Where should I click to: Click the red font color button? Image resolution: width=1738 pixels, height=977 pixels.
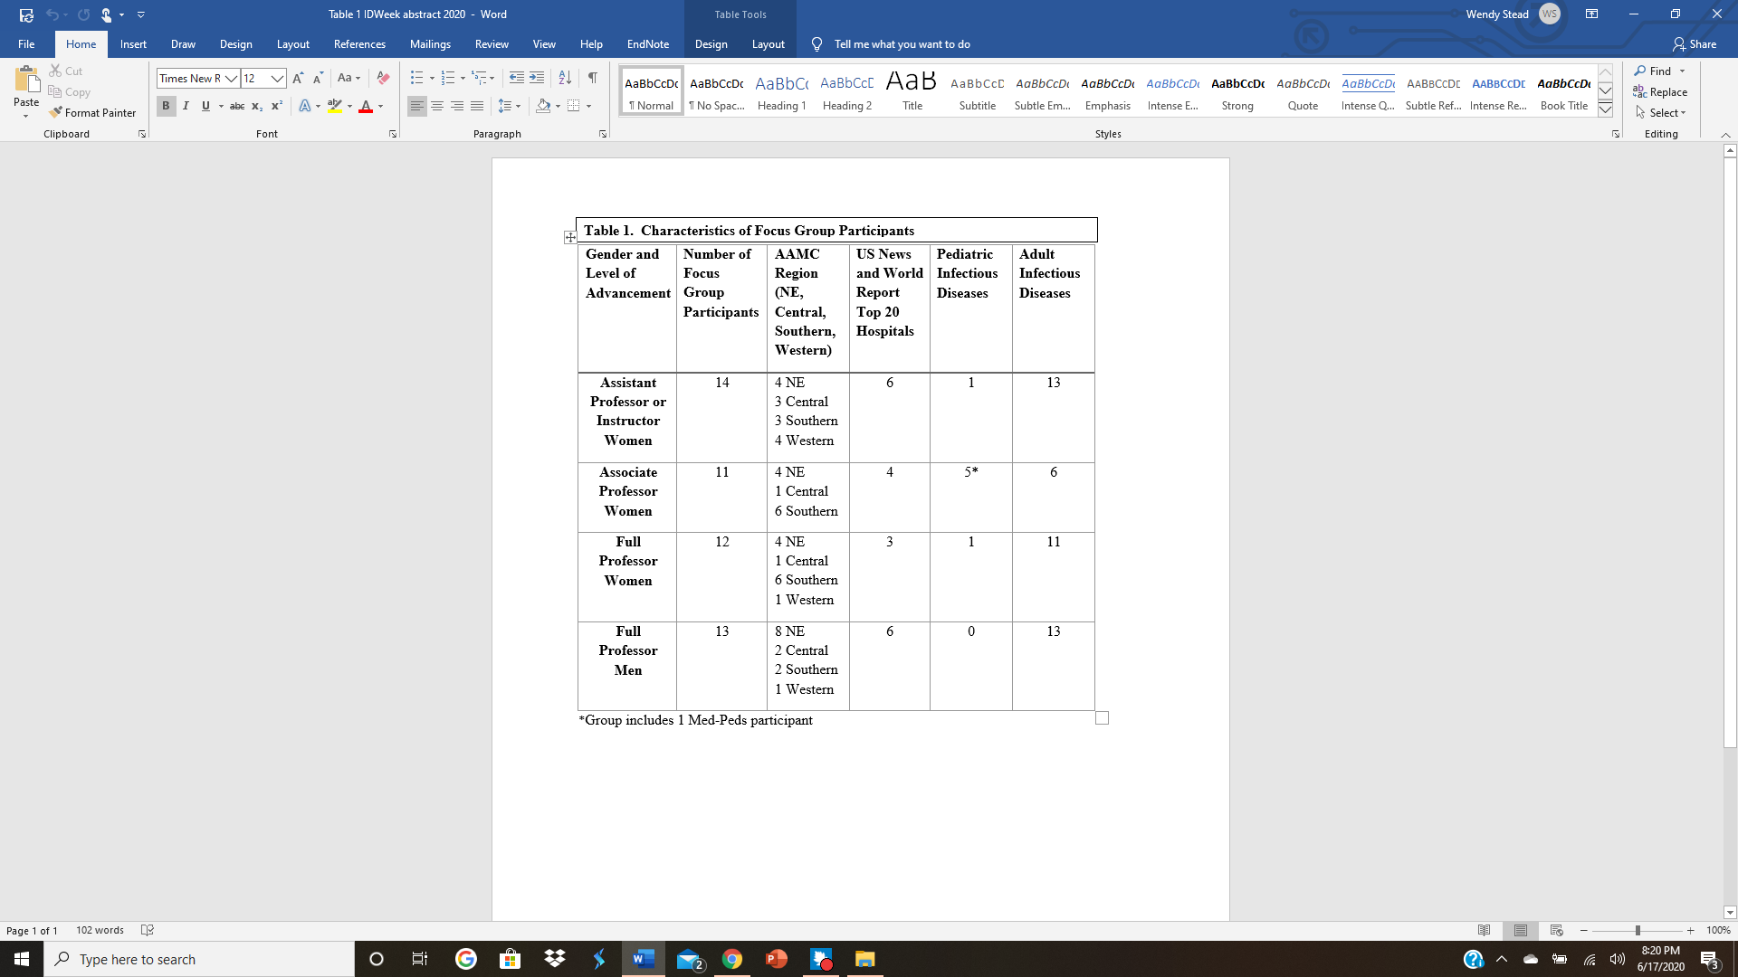(x=366, y=107)
